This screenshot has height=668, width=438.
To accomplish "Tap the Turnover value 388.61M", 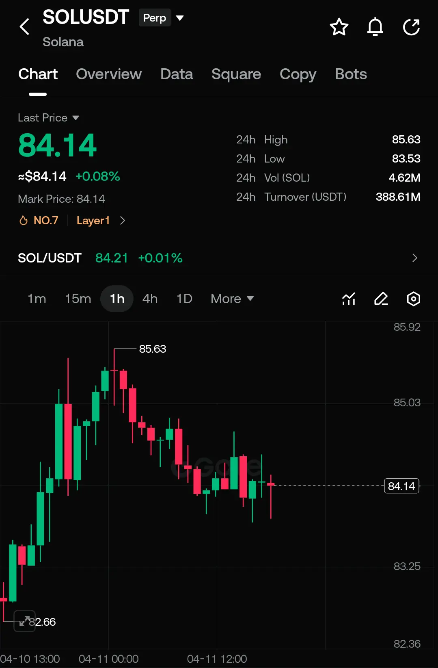I will pos(398,197).
